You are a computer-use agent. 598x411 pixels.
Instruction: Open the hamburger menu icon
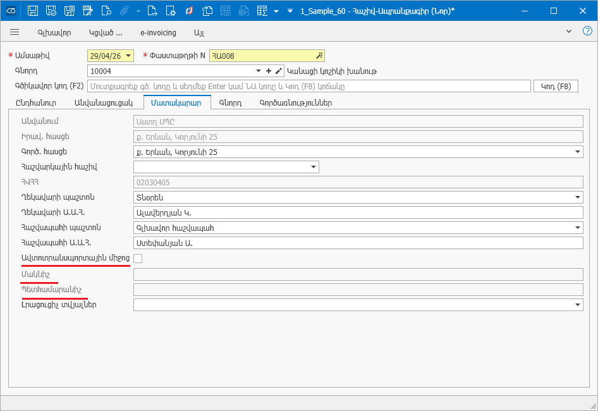[15, 32]
